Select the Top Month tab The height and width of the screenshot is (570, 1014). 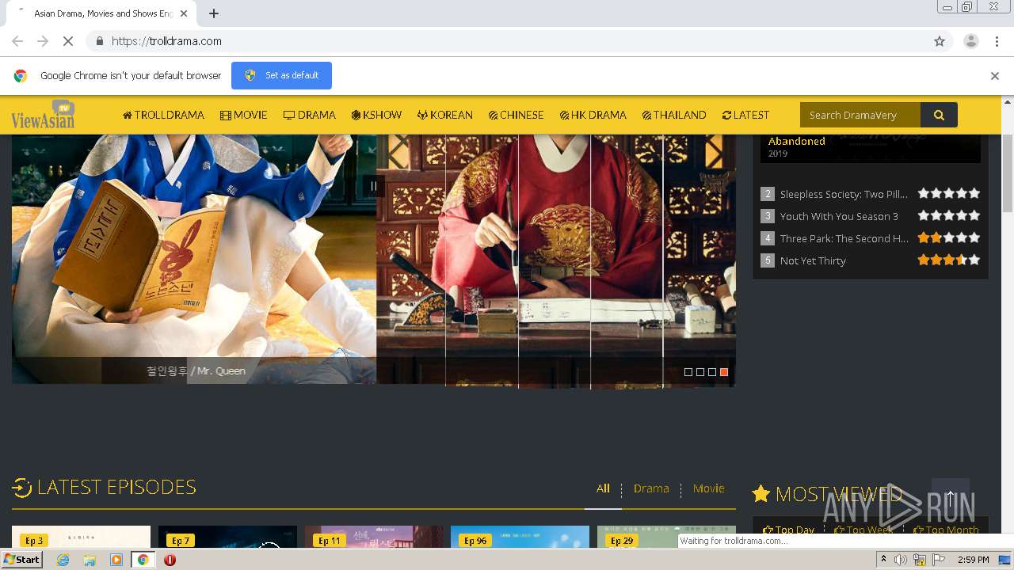point(946,530)
